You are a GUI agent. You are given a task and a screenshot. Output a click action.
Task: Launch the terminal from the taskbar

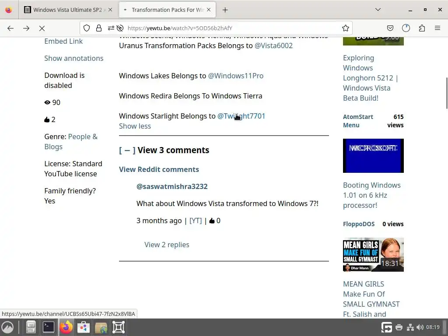(49, 327)
